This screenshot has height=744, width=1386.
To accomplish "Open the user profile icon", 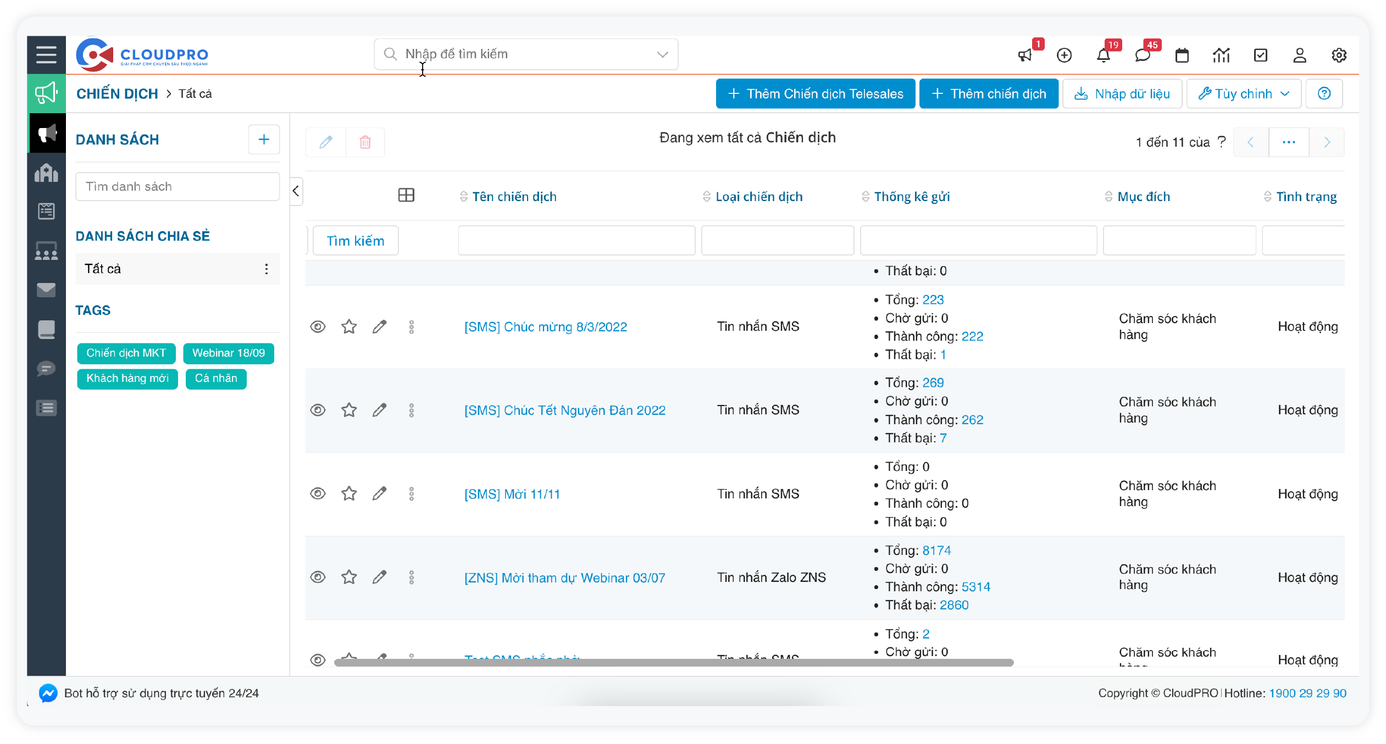I will [x=1299, y=55].
